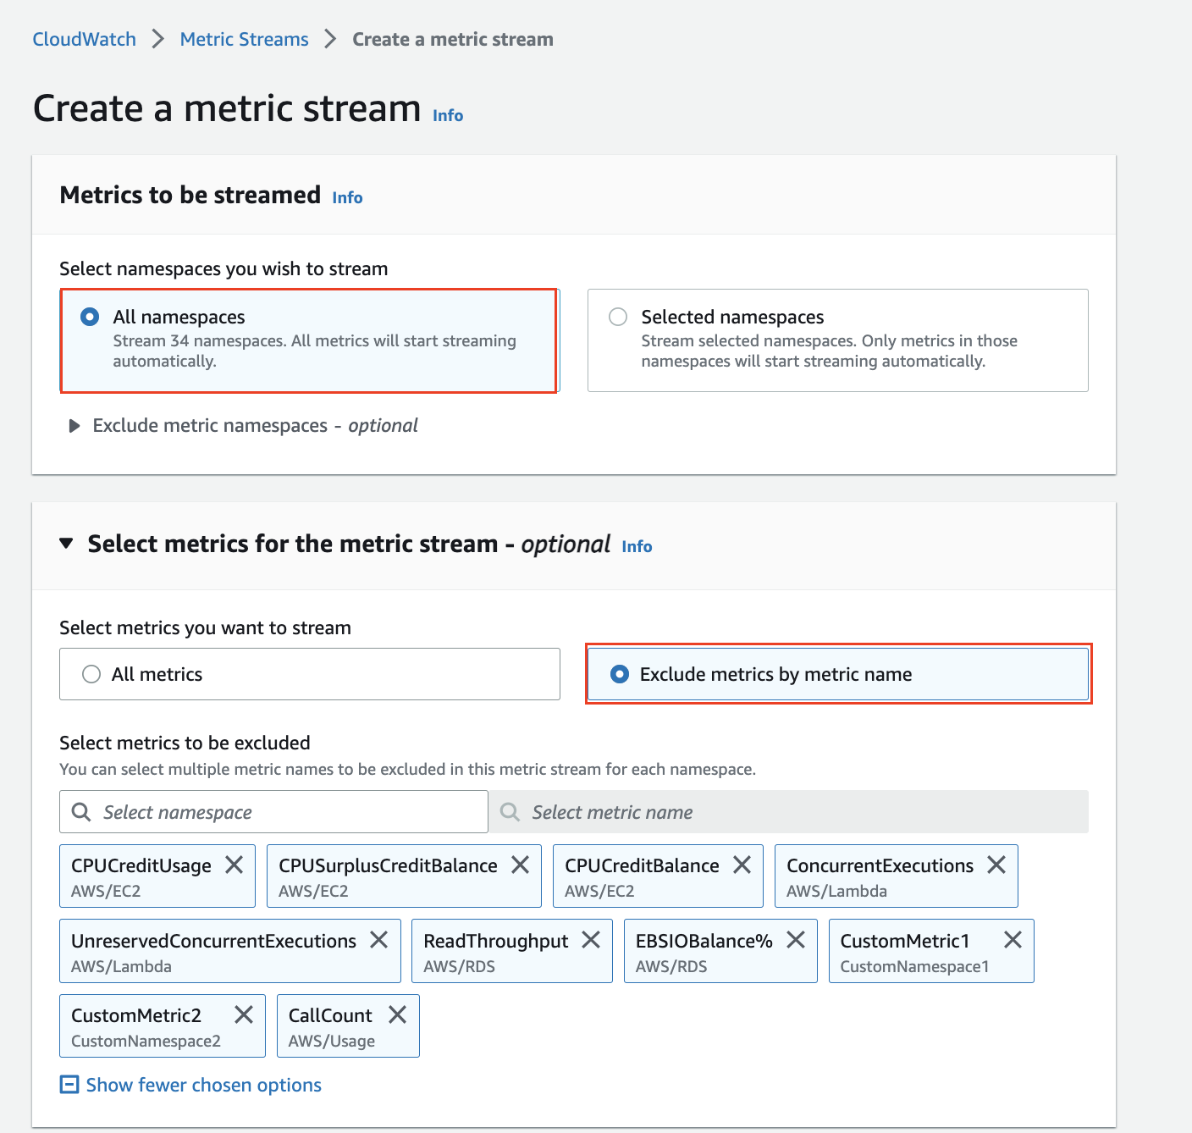Remove CPUCreditUsage from excluded metrics
Viewport: 1192px width, 1133px height.
(x=235, y=865)
